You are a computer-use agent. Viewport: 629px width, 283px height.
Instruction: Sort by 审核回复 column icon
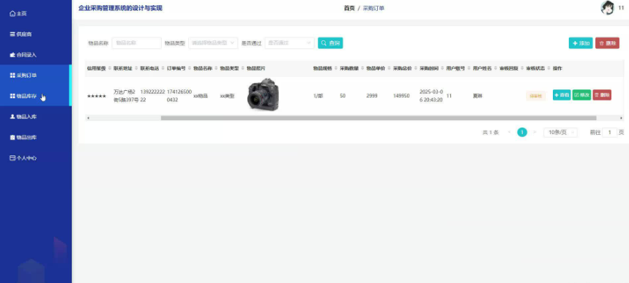[522, 68]
